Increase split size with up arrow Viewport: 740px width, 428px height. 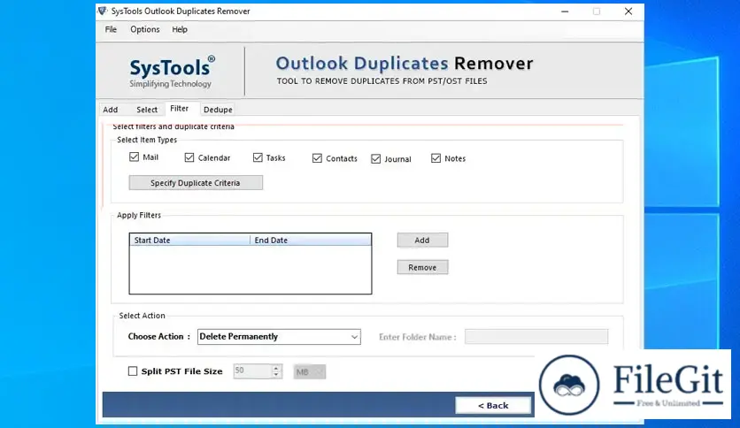277,368
